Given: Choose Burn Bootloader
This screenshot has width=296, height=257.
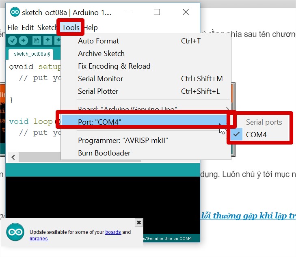Looking at the screenshot, I should (146, 153).
